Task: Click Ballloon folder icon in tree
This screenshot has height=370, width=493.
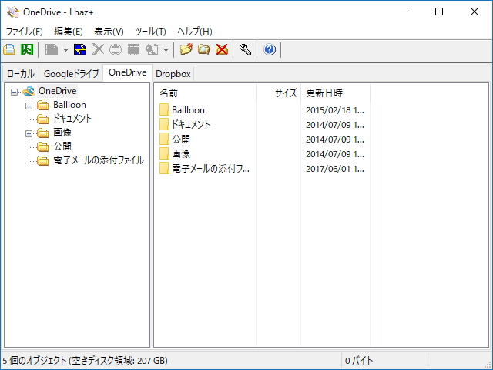Action: (x=43, y=106)
